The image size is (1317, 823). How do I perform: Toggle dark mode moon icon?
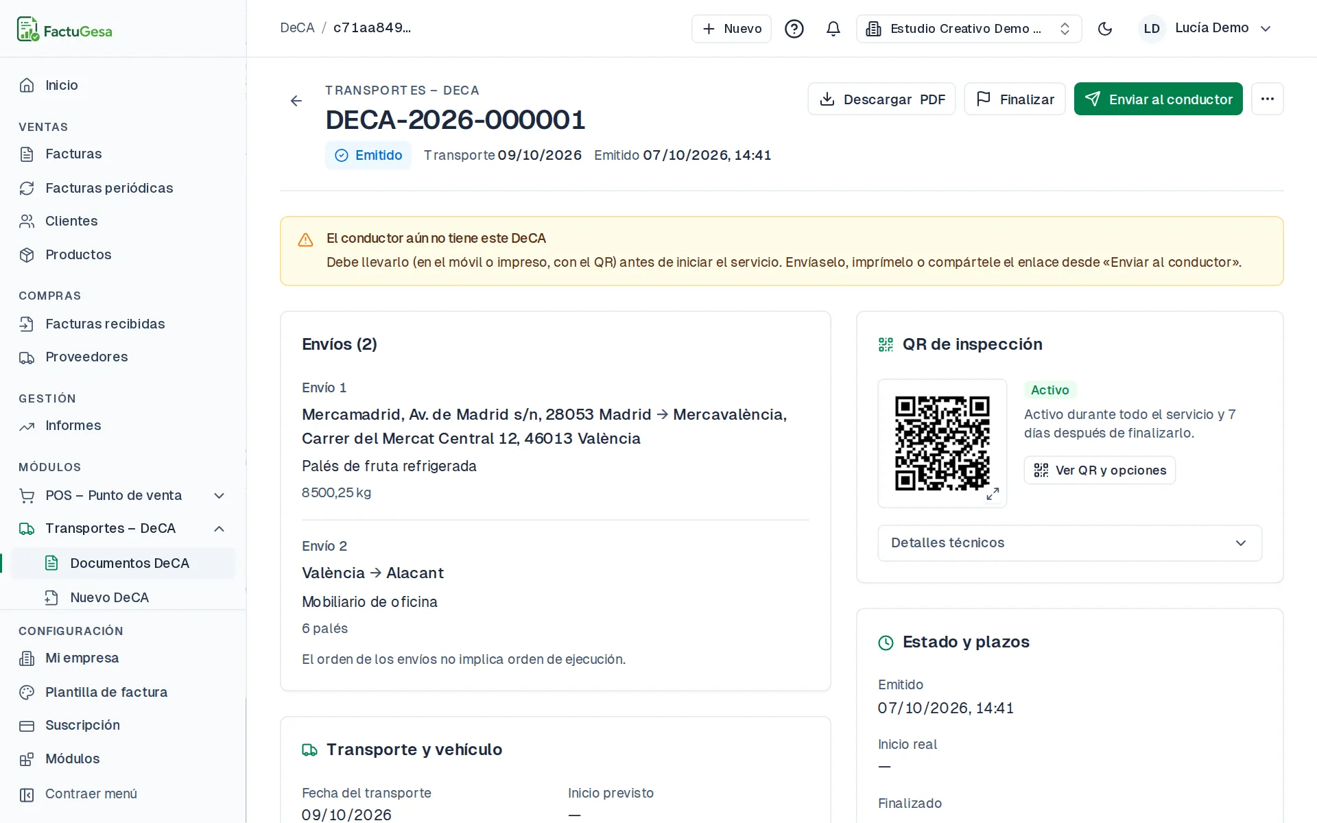tap(1105, 29)
